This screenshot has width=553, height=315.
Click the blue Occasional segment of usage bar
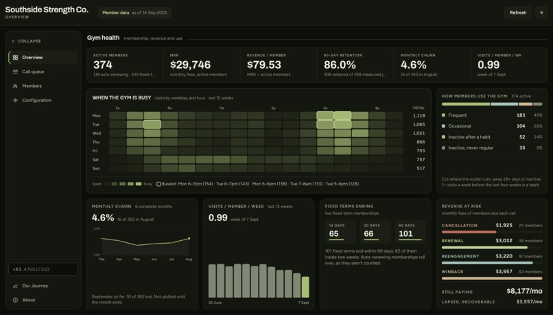[x=504, y=104]
